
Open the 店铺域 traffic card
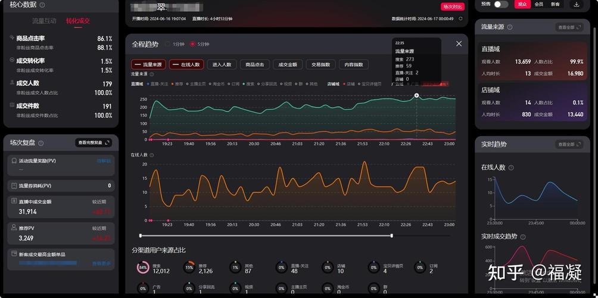click(532, 103)
